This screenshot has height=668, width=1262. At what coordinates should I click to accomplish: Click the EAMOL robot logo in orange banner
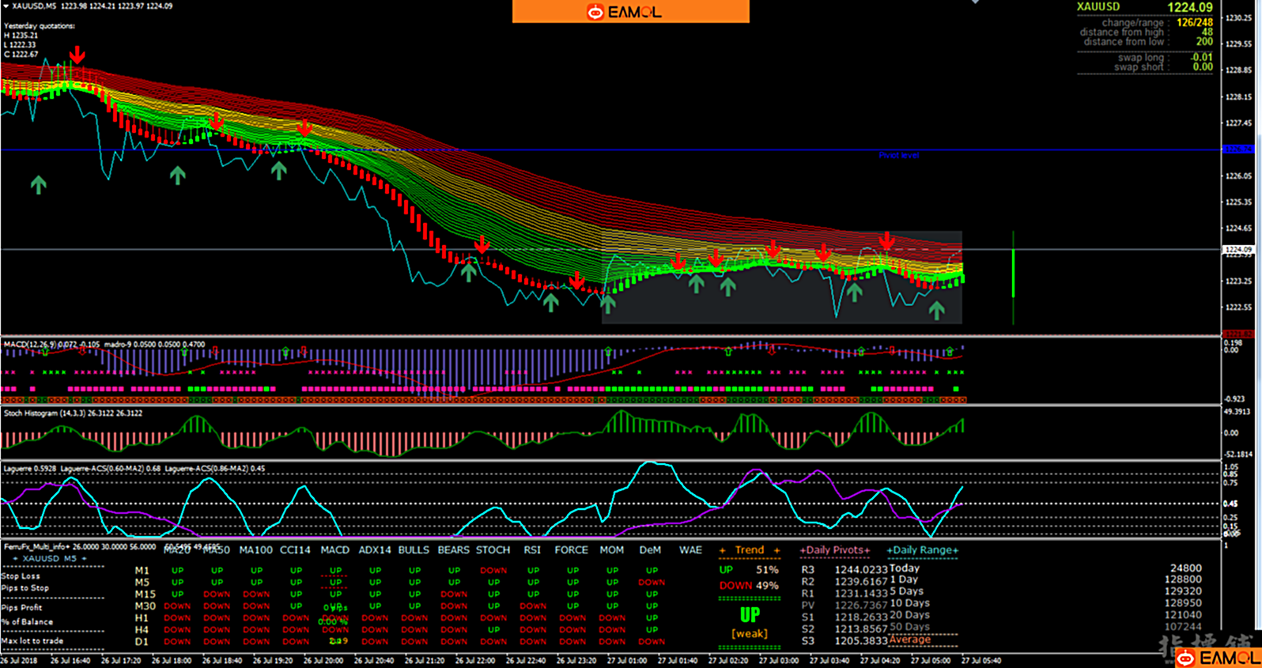click(595, 12)
